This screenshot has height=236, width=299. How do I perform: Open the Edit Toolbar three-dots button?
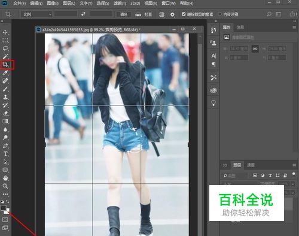click(5, 194)
